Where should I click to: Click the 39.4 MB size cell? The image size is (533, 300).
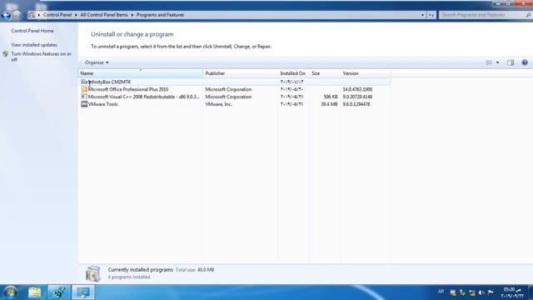click(x=329, y=104)
